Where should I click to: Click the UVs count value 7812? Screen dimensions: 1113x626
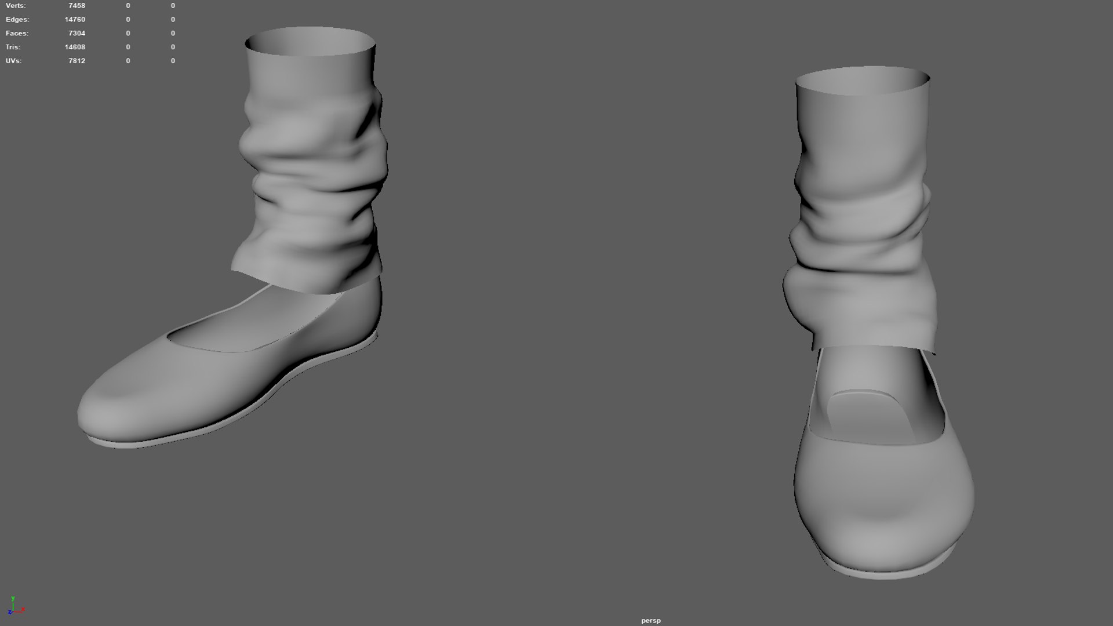click(77, 61)
